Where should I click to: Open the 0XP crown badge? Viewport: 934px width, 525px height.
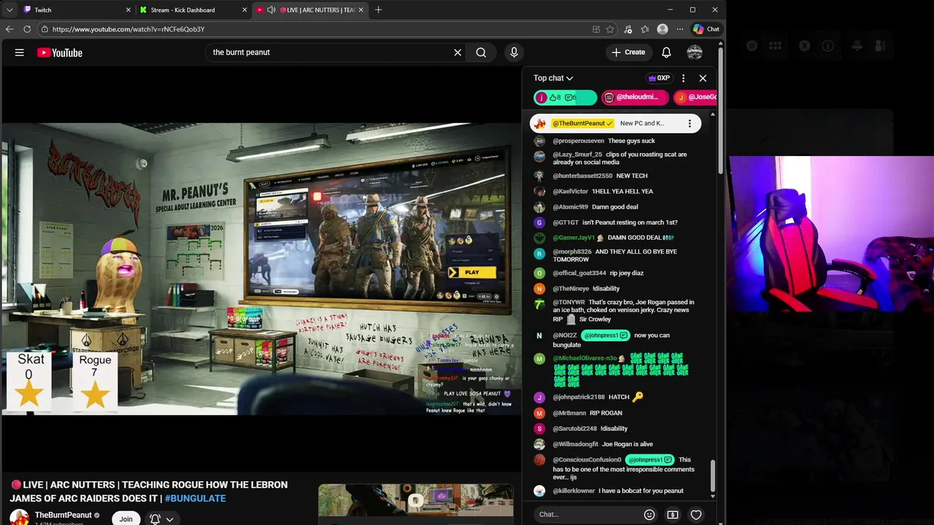658,78
